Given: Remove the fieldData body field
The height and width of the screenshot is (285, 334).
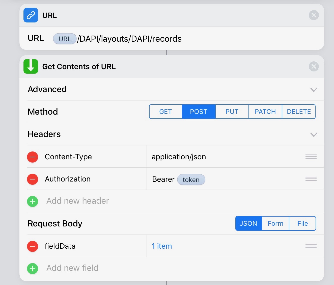Looking at the screenshot, I should click(33, 246).
